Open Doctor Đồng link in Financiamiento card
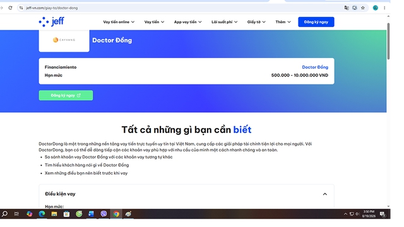Viewport: 404px width, 227px height. point(315,67)
